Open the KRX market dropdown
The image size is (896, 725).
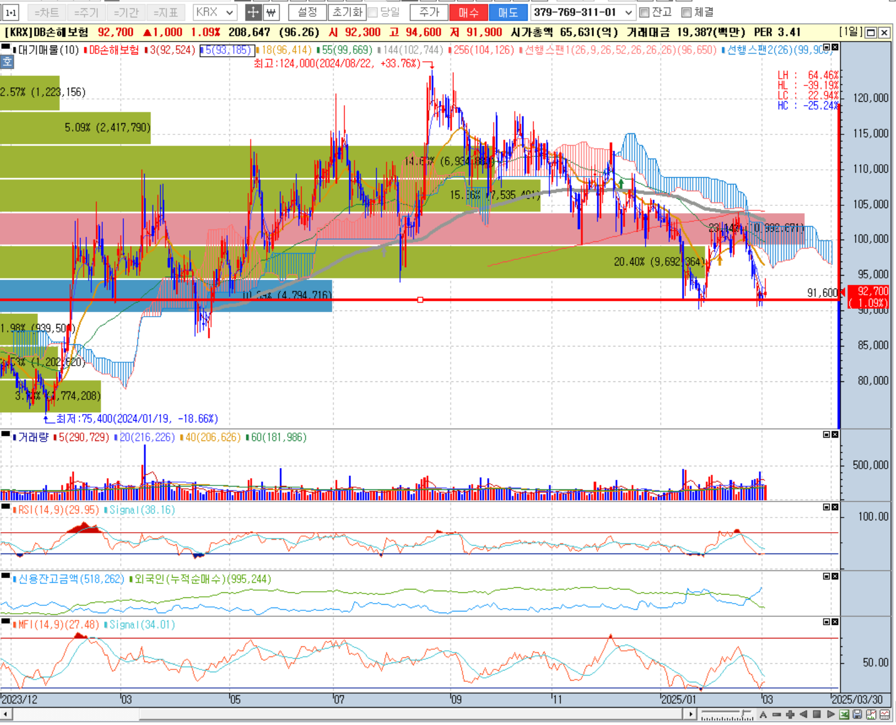pyautogui.click(x=215, y=12)
